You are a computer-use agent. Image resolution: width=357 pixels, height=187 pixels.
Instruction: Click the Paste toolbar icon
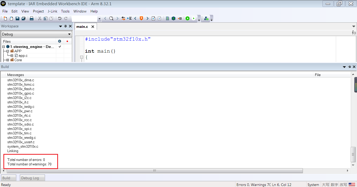[x=51, y=18]
